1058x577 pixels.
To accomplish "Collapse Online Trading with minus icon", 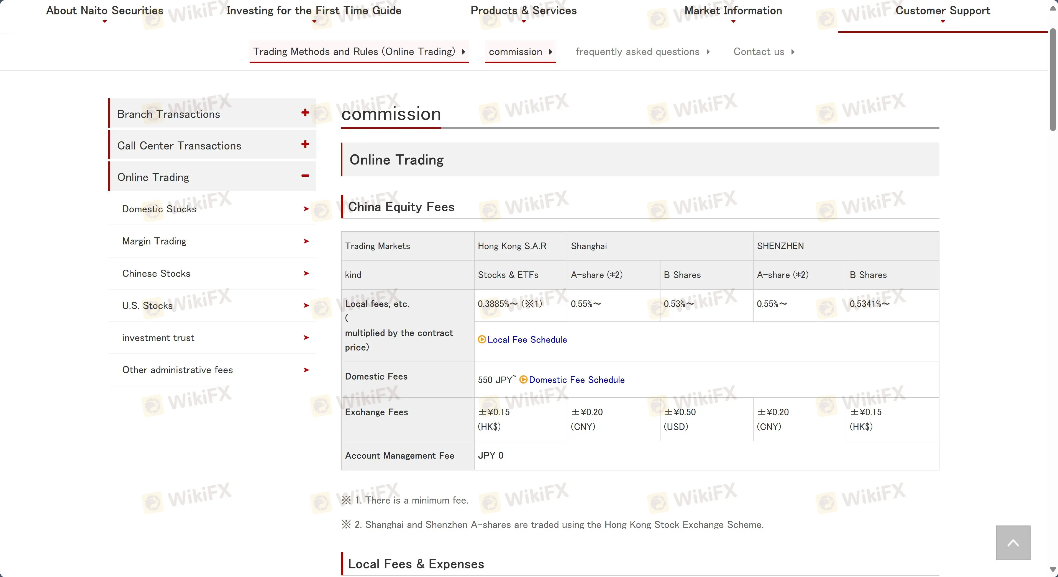I will 305,176.
